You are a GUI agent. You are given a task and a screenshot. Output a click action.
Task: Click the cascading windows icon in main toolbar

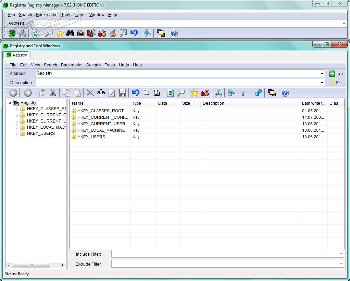click(x=161, y=34)
